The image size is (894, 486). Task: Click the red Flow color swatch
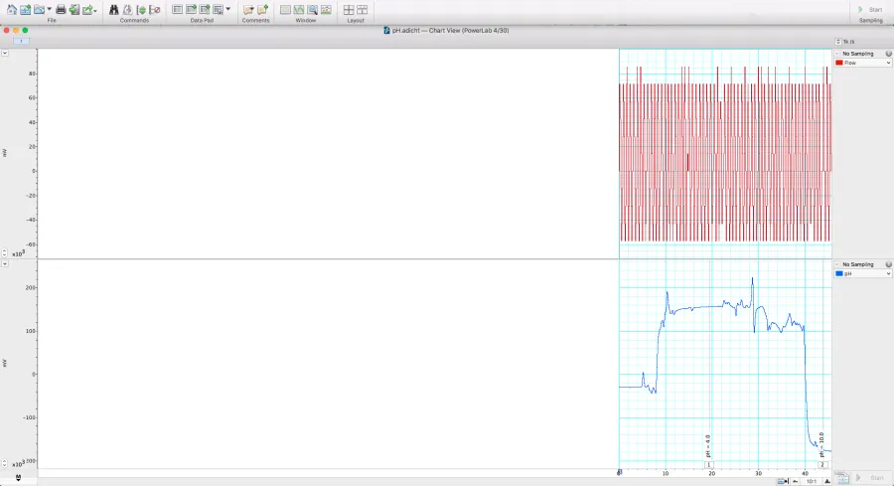[839, 63]
